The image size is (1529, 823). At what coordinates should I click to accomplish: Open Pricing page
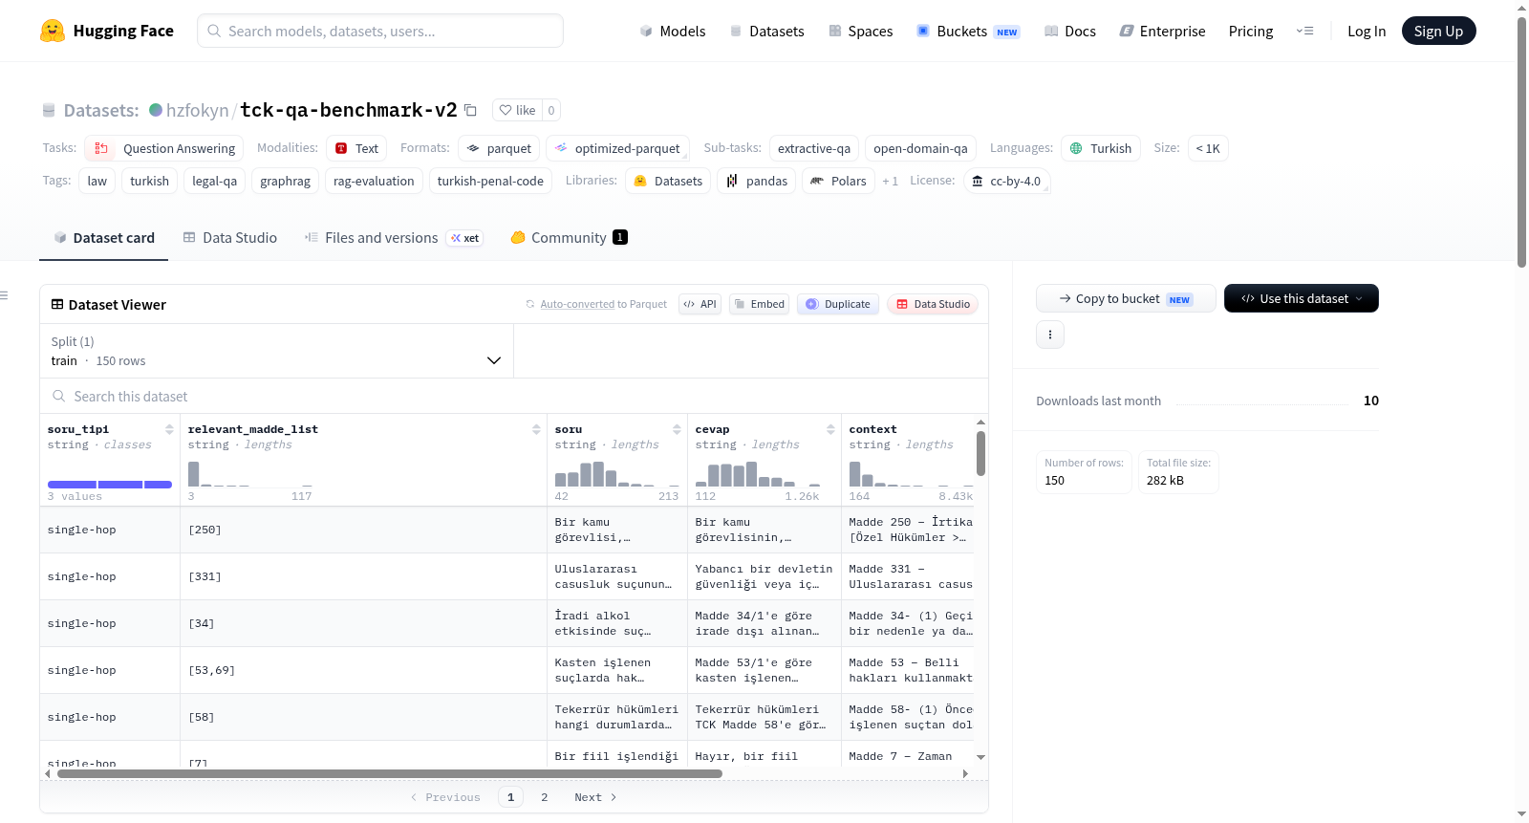pyautogui.click(x=1251, y=31)
